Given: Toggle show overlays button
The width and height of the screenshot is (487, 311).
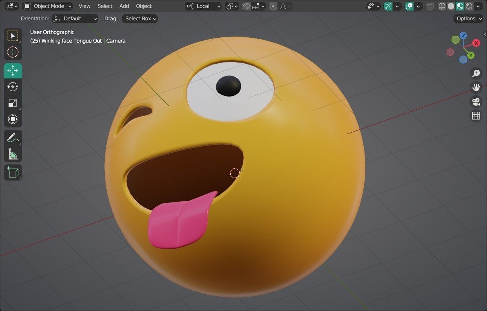Looking at the screenshot, I should point(409,6).
